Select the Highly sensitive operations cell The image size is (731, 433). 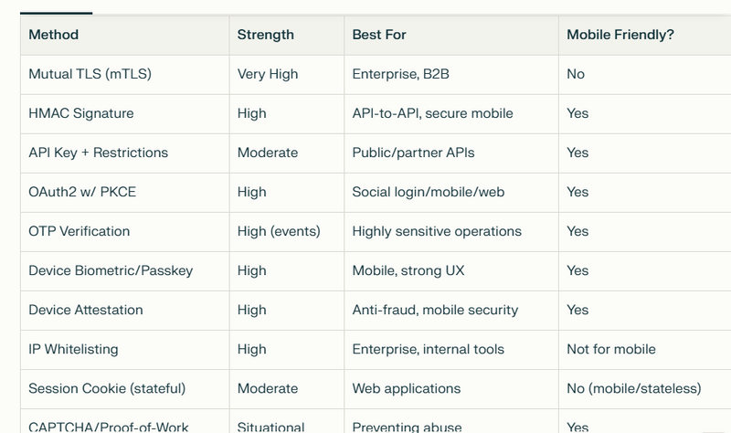[437, 231]
